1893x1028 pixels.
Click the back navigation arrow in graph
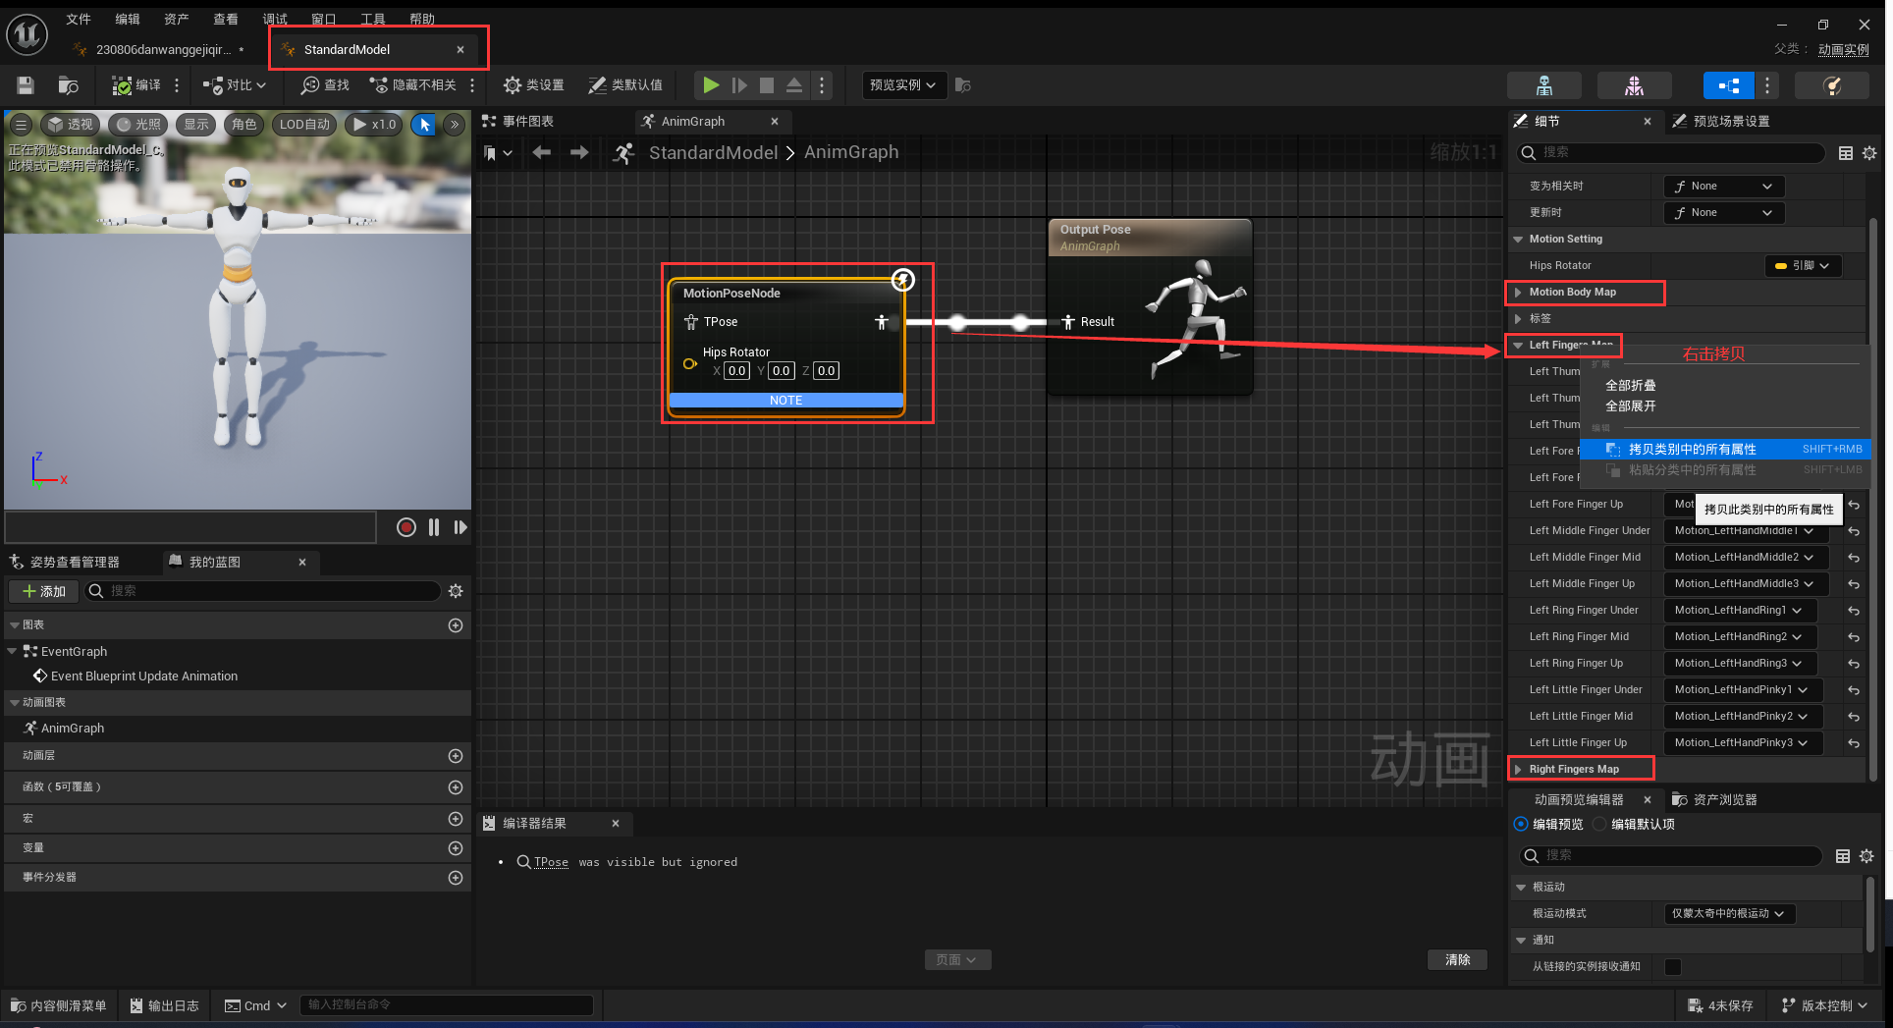[x=541, y=152]
